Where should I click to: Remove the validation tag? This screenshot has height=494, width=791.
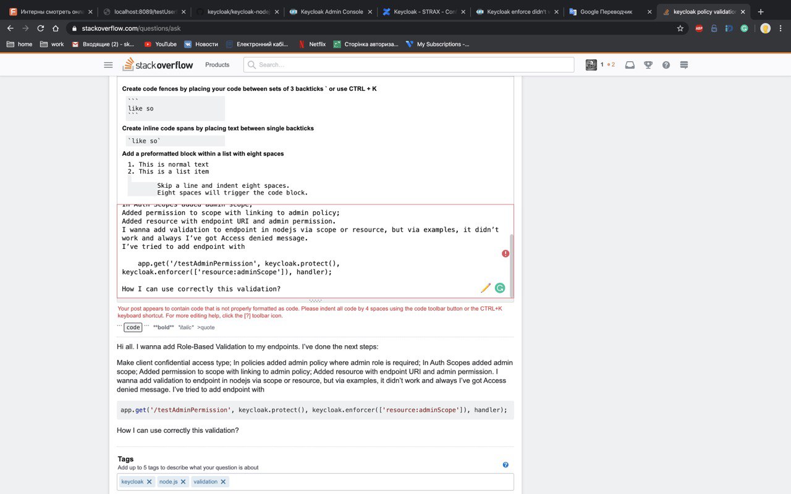coord(223,482)
